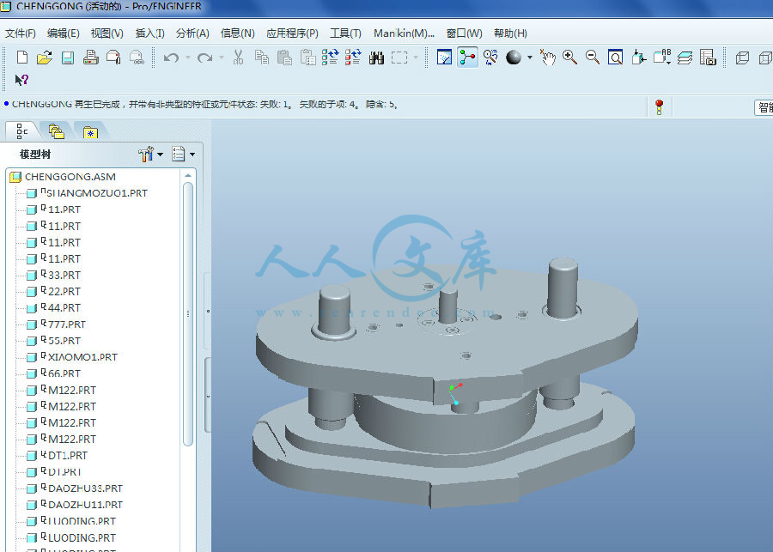Image resolution: width=773 pixels, height=552 pixels.
Task: Create a new file with the New icon
Action: (22, 58)
